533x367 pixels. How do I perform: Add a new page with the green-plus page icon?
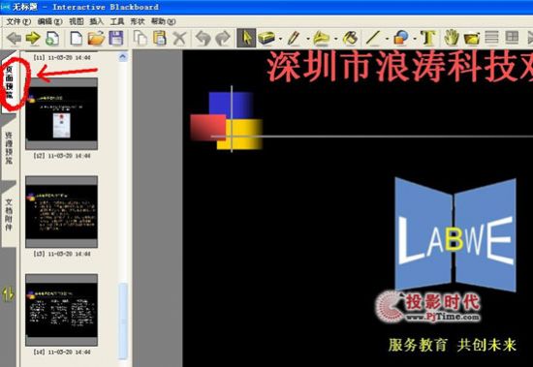pos(52,38)
